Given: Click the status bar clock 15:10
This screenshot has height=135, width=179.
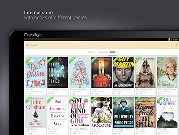Looking at the screenshot, I should 174,40.
